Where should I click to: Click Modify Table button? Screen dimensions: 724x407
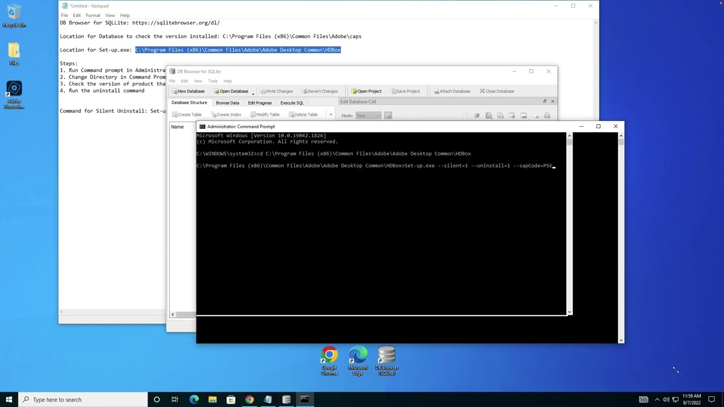click(265, 115)
